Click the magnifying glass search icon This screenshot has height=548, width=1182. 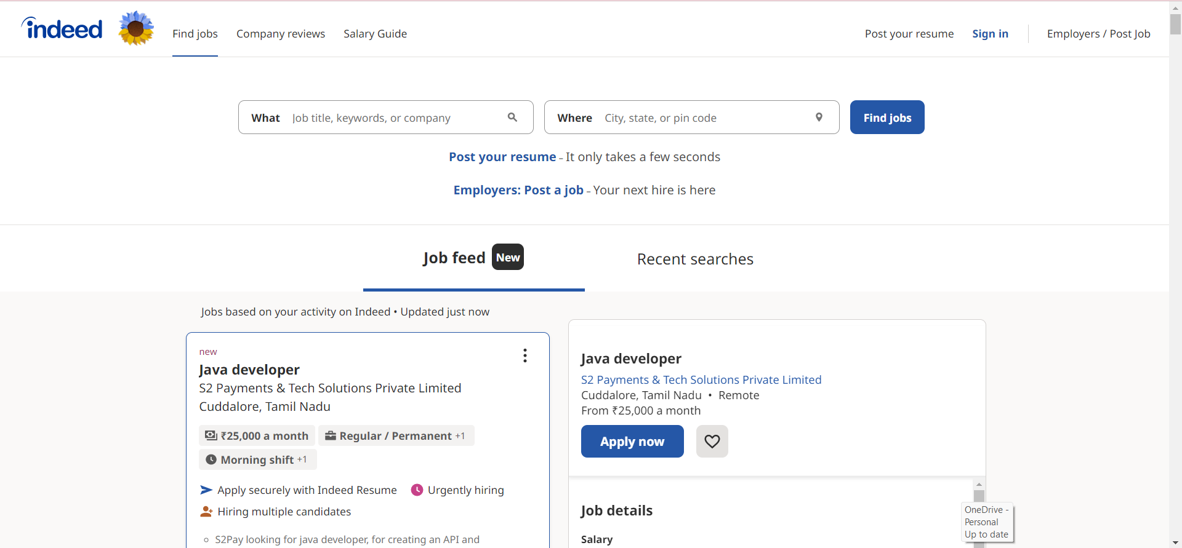(512, 117)
